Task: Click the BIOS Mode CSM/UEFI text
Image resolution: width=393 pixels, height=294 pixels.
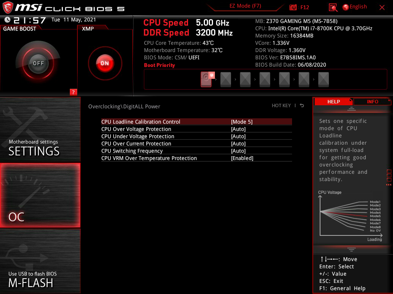Action: (172, 57)
